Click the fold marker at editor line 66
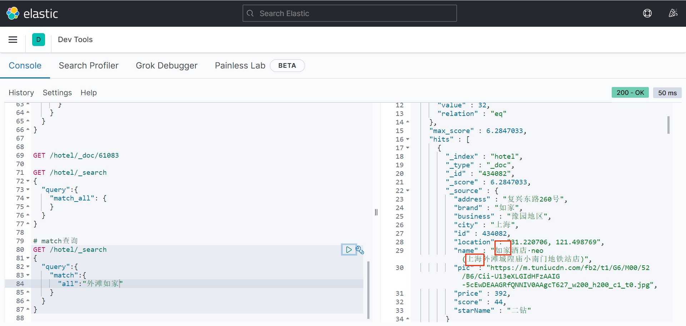This screenshot has height=326, width=686. [28, 130]
